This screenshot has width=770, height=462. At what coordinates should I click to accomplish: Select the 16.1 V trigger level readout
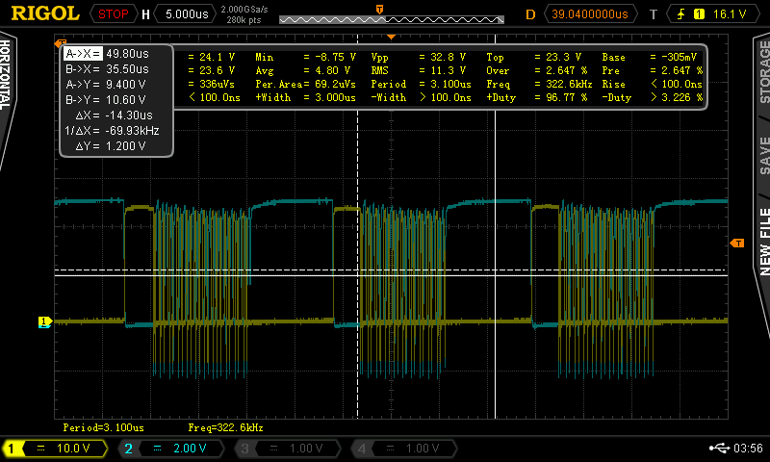point(730,14)
